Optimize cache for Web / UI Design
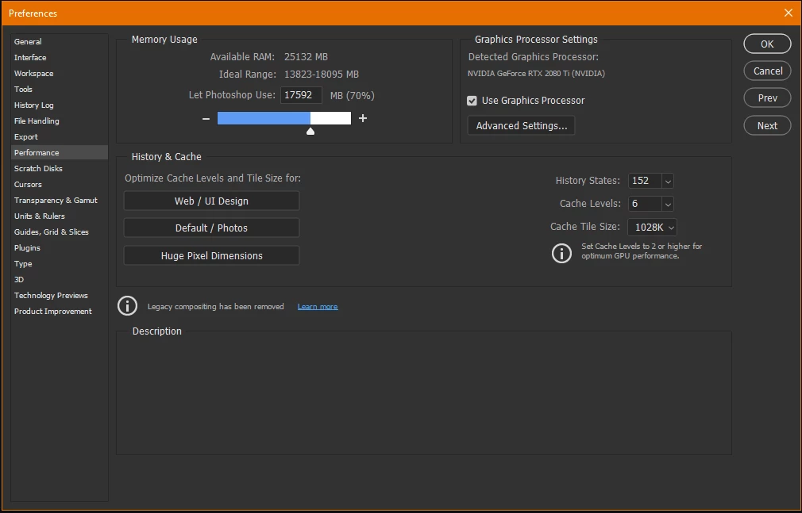 click(211, 201)
